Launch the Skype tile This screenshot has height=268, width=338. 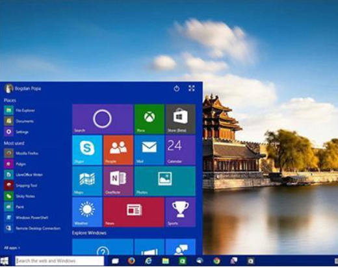(87, 150)
